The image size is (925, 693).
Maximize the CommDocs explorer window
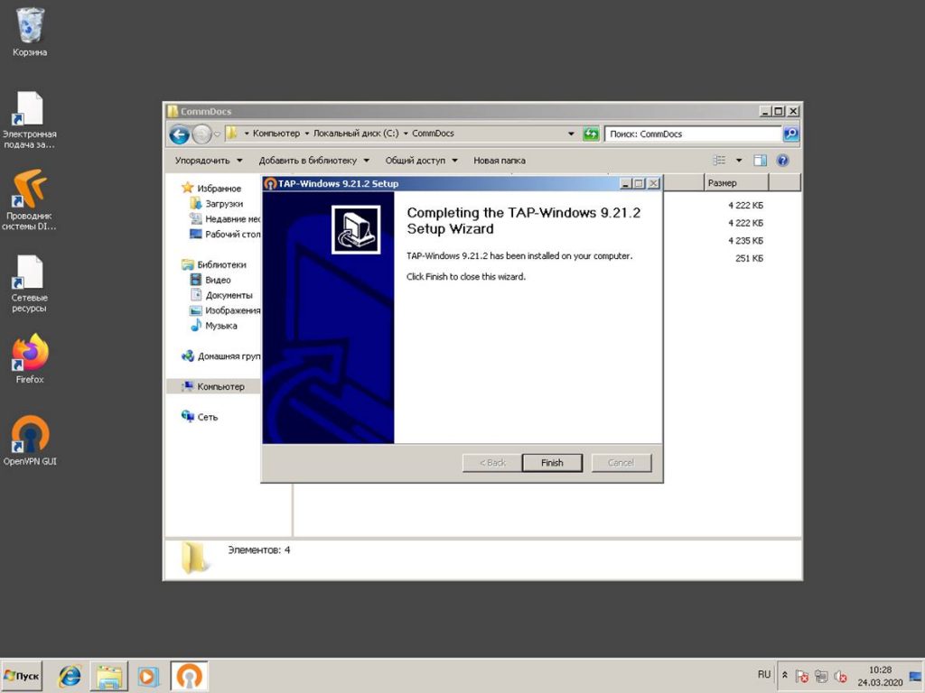(x=779, y=111)
